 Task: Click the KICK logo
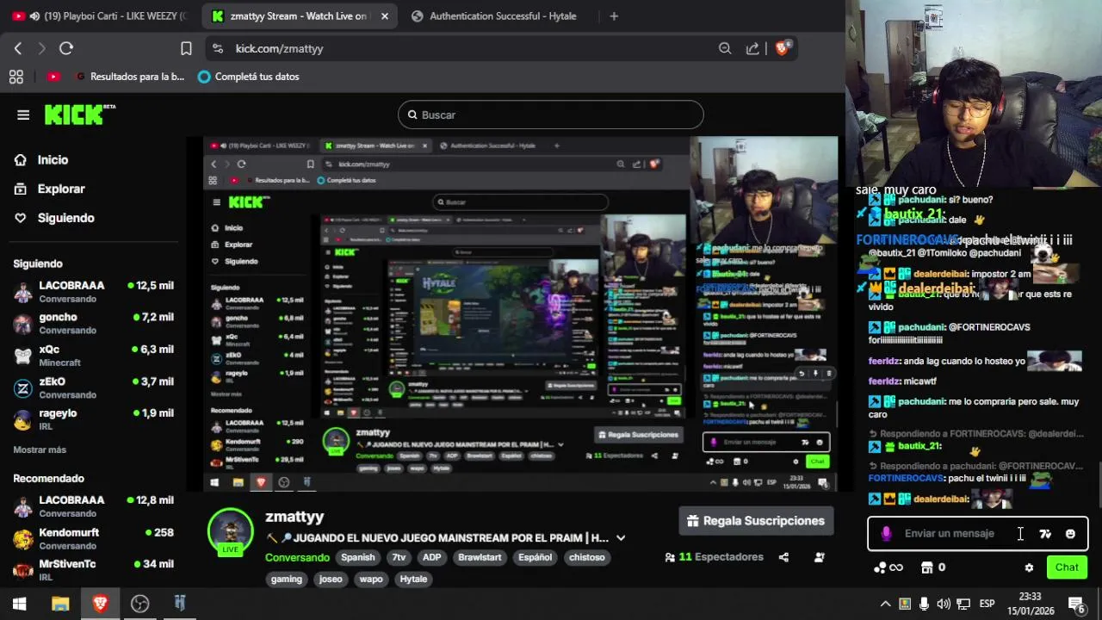tap(79, 115)
